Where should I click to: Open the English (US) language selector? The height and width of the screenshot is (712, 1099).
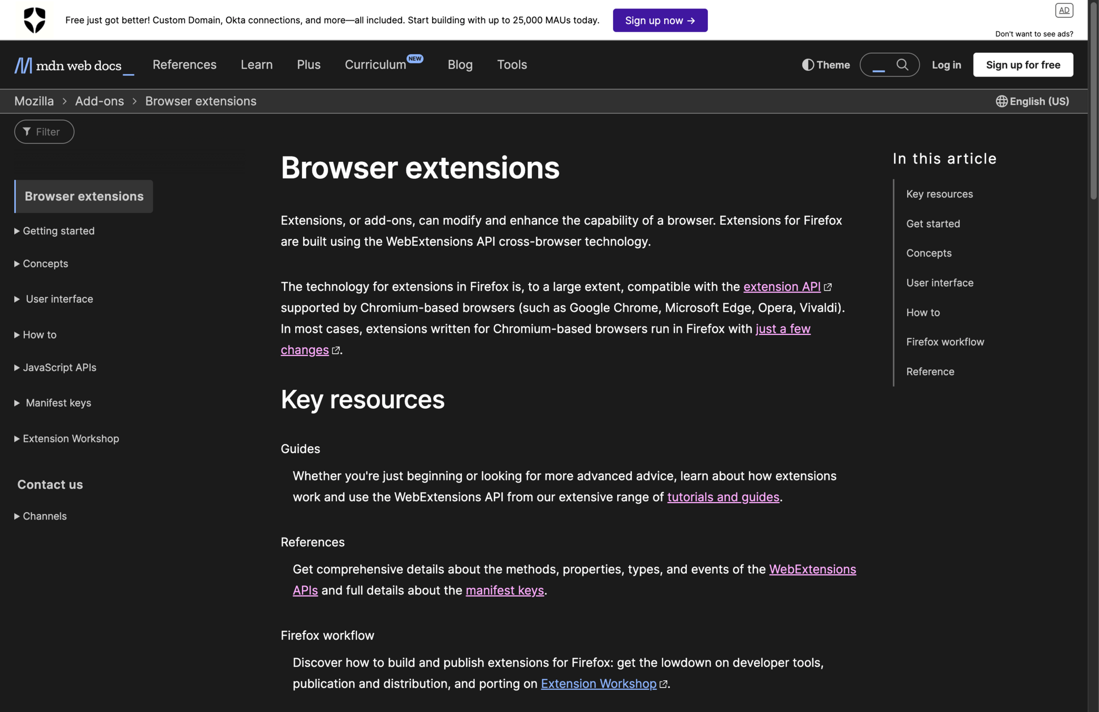coord(1032,101)
